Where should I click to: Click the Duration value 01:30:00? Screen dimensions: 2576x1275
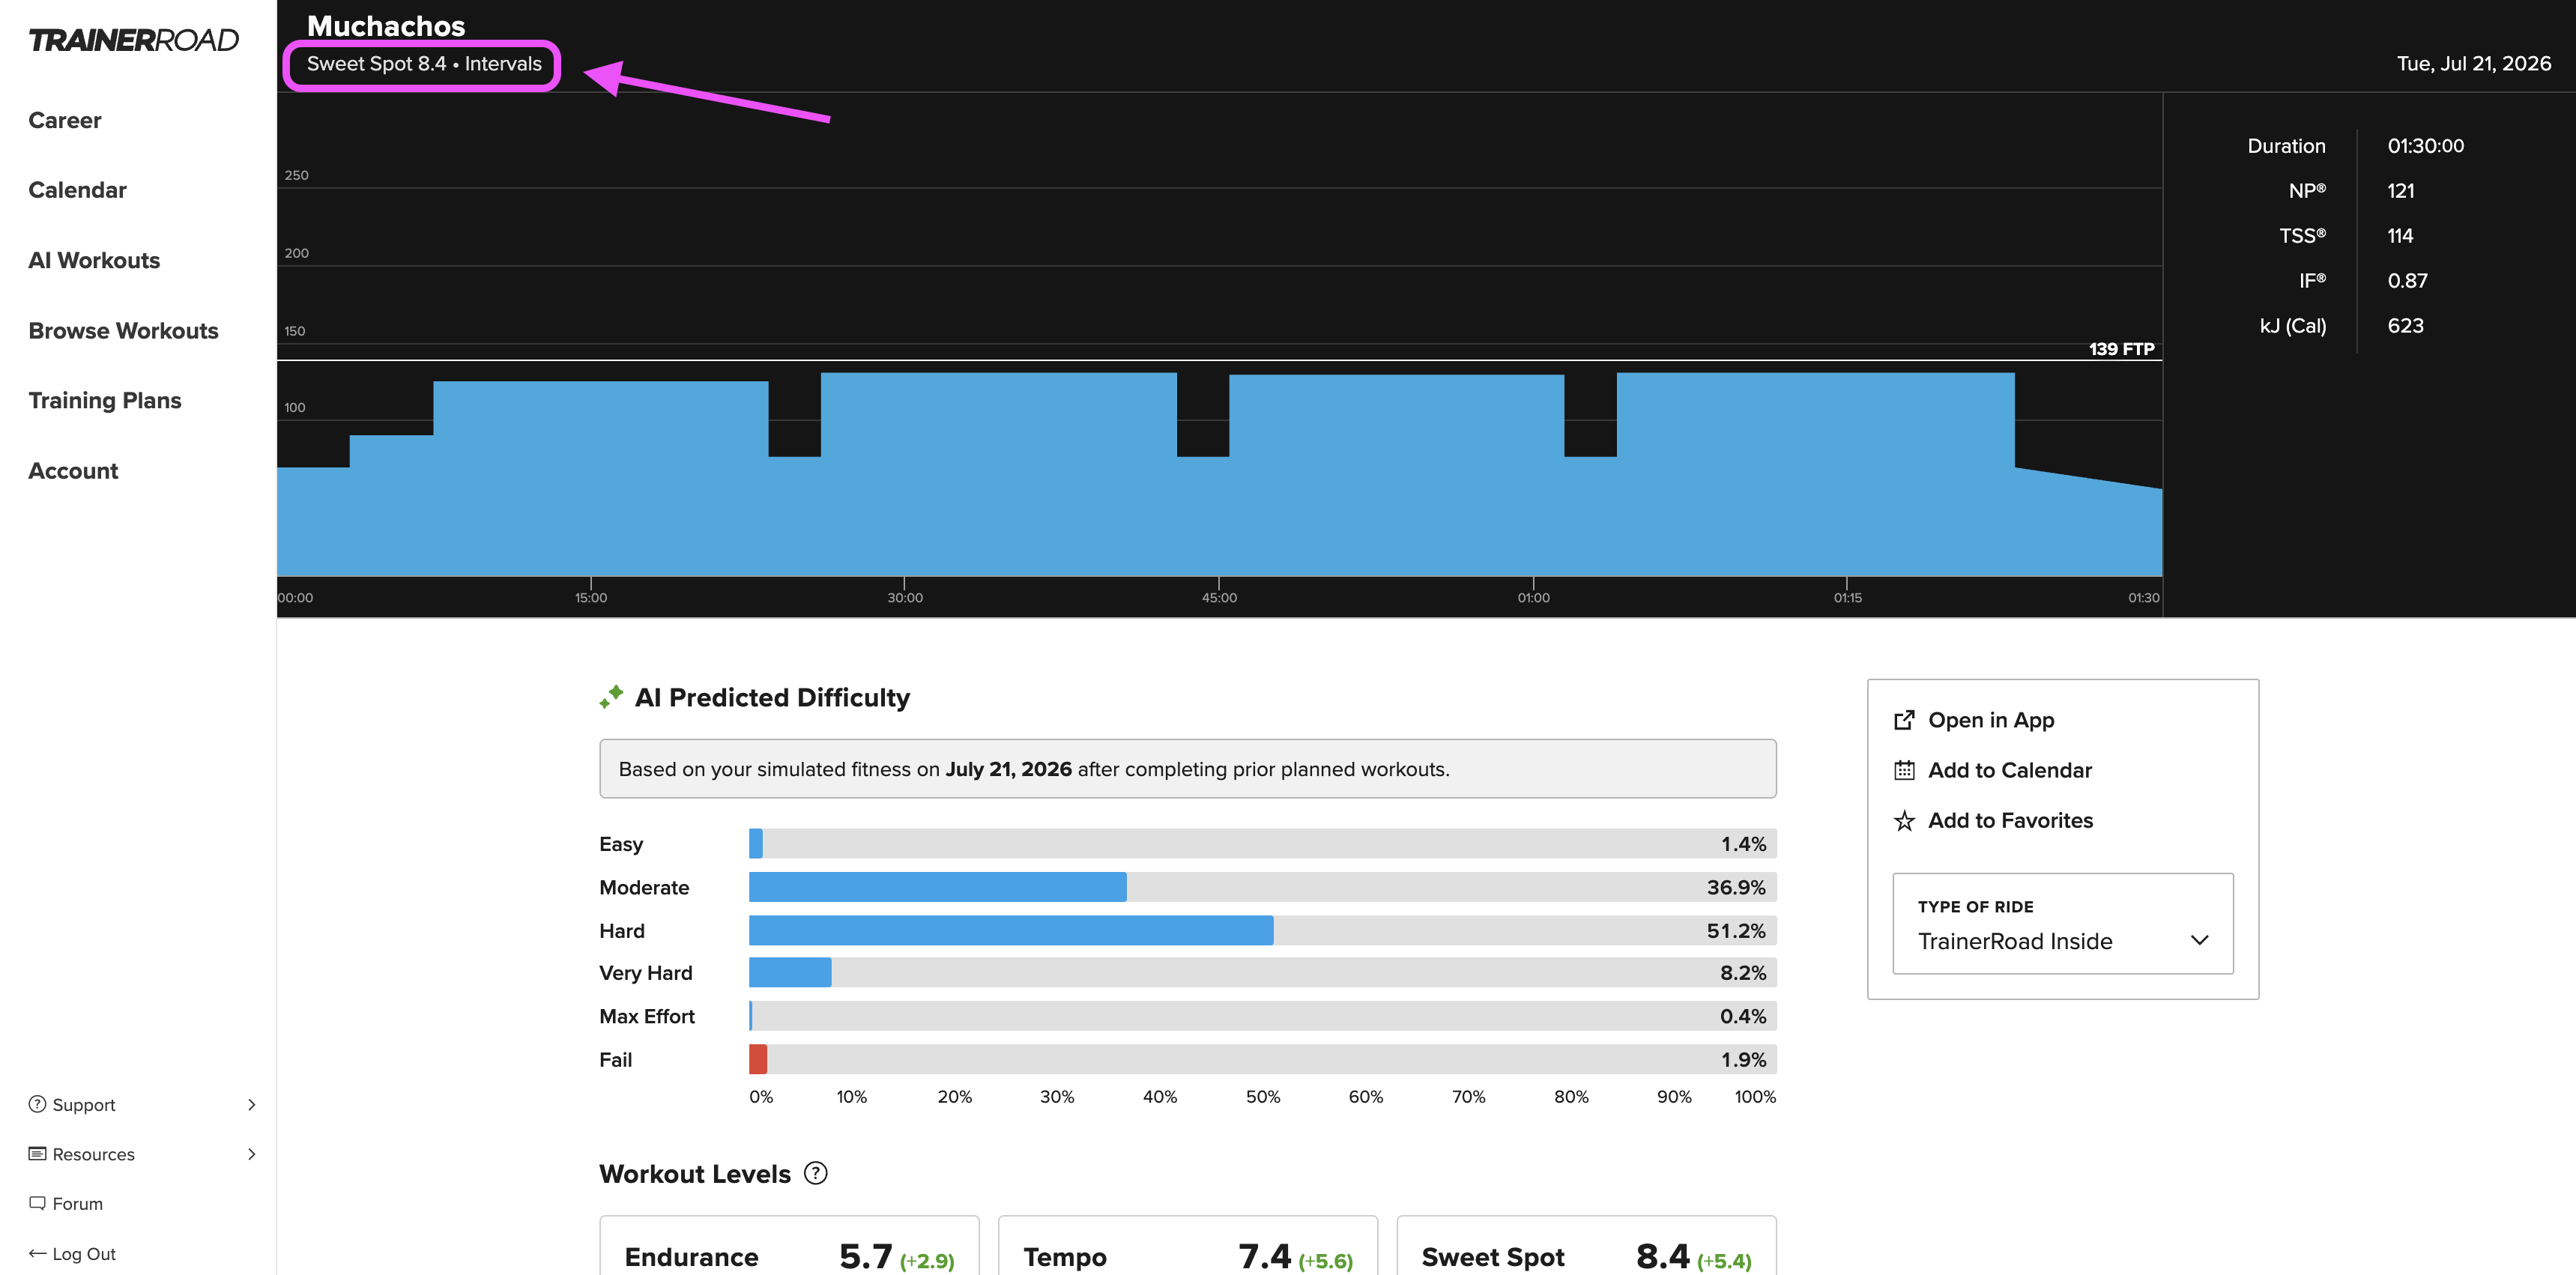click(2425, 146)
